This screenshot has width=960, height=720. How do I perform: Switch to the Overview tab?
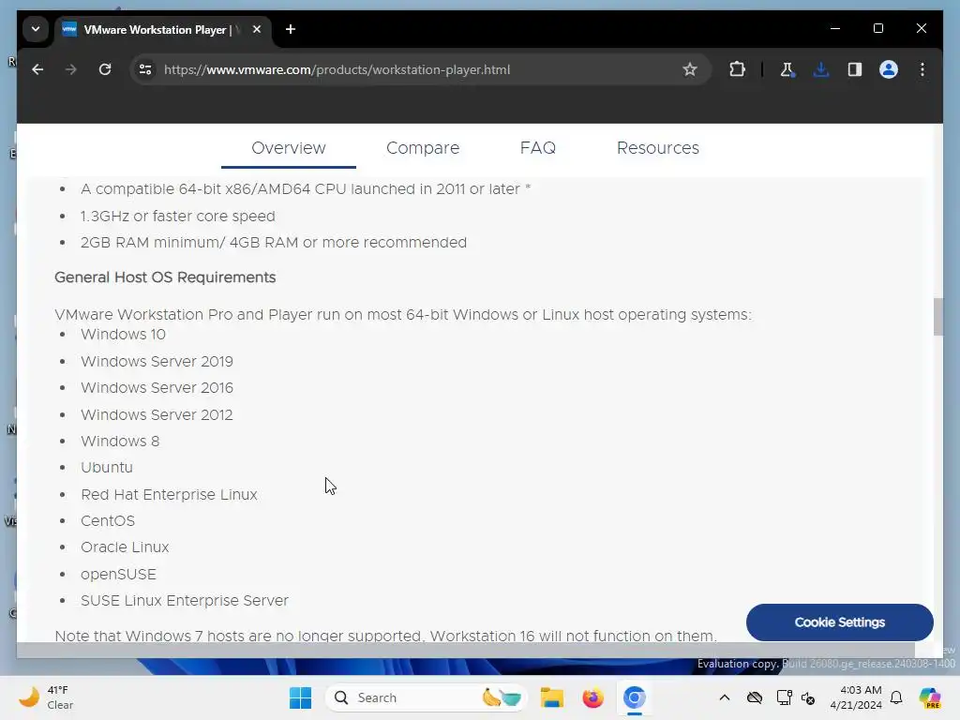pos(289,148)
